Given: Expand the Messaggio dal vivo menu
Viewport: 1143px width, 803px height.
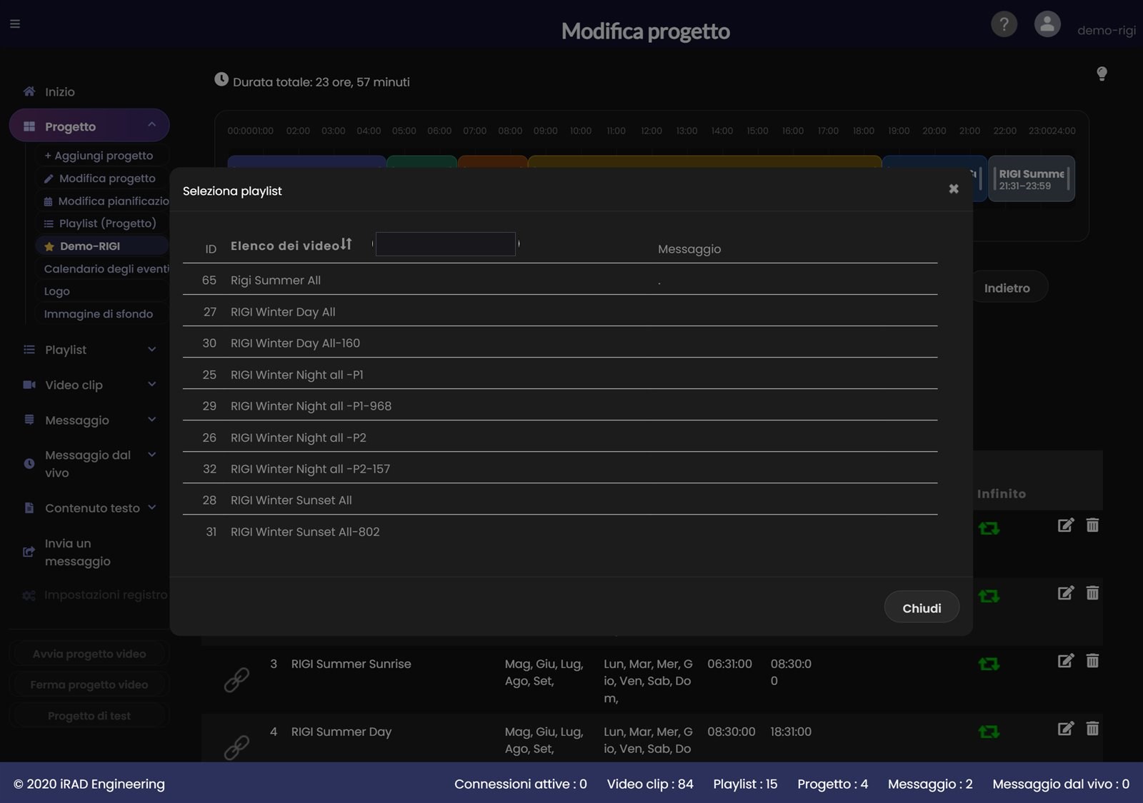Looking at the screenshot, I should [89, 463].
